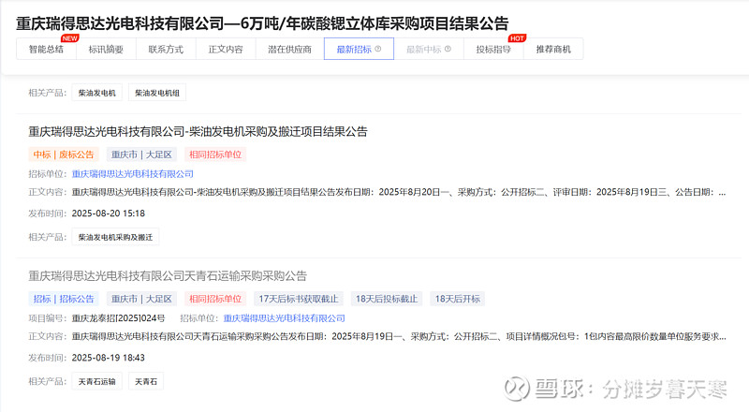Viewport: 749px width, 412px height.
Task: Open the 投标指导 tab
Action: tap(493, 50)
